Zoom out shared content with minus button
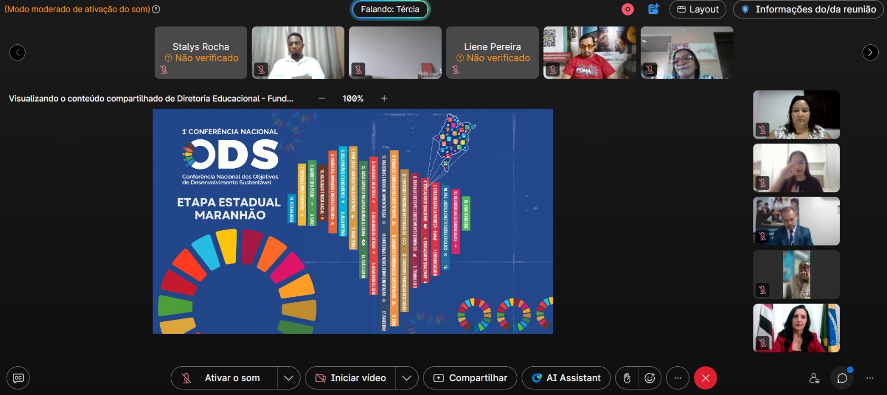The image size is (887, 395). pos(322,98)
